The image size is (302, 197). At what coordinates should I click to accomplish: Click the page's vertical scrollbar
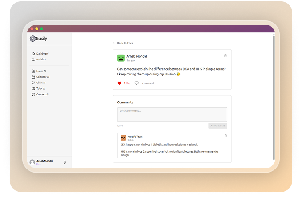[x=274, y=98]
